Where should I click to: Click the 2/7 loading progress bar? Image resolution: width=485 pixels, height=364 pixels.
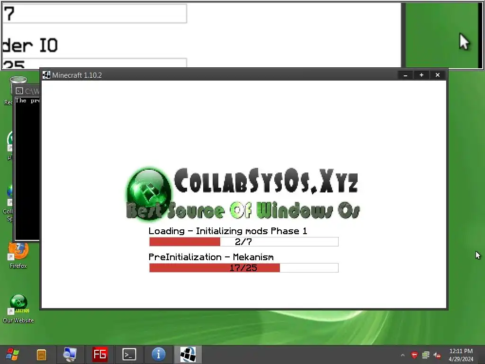(x=244, y=242)
